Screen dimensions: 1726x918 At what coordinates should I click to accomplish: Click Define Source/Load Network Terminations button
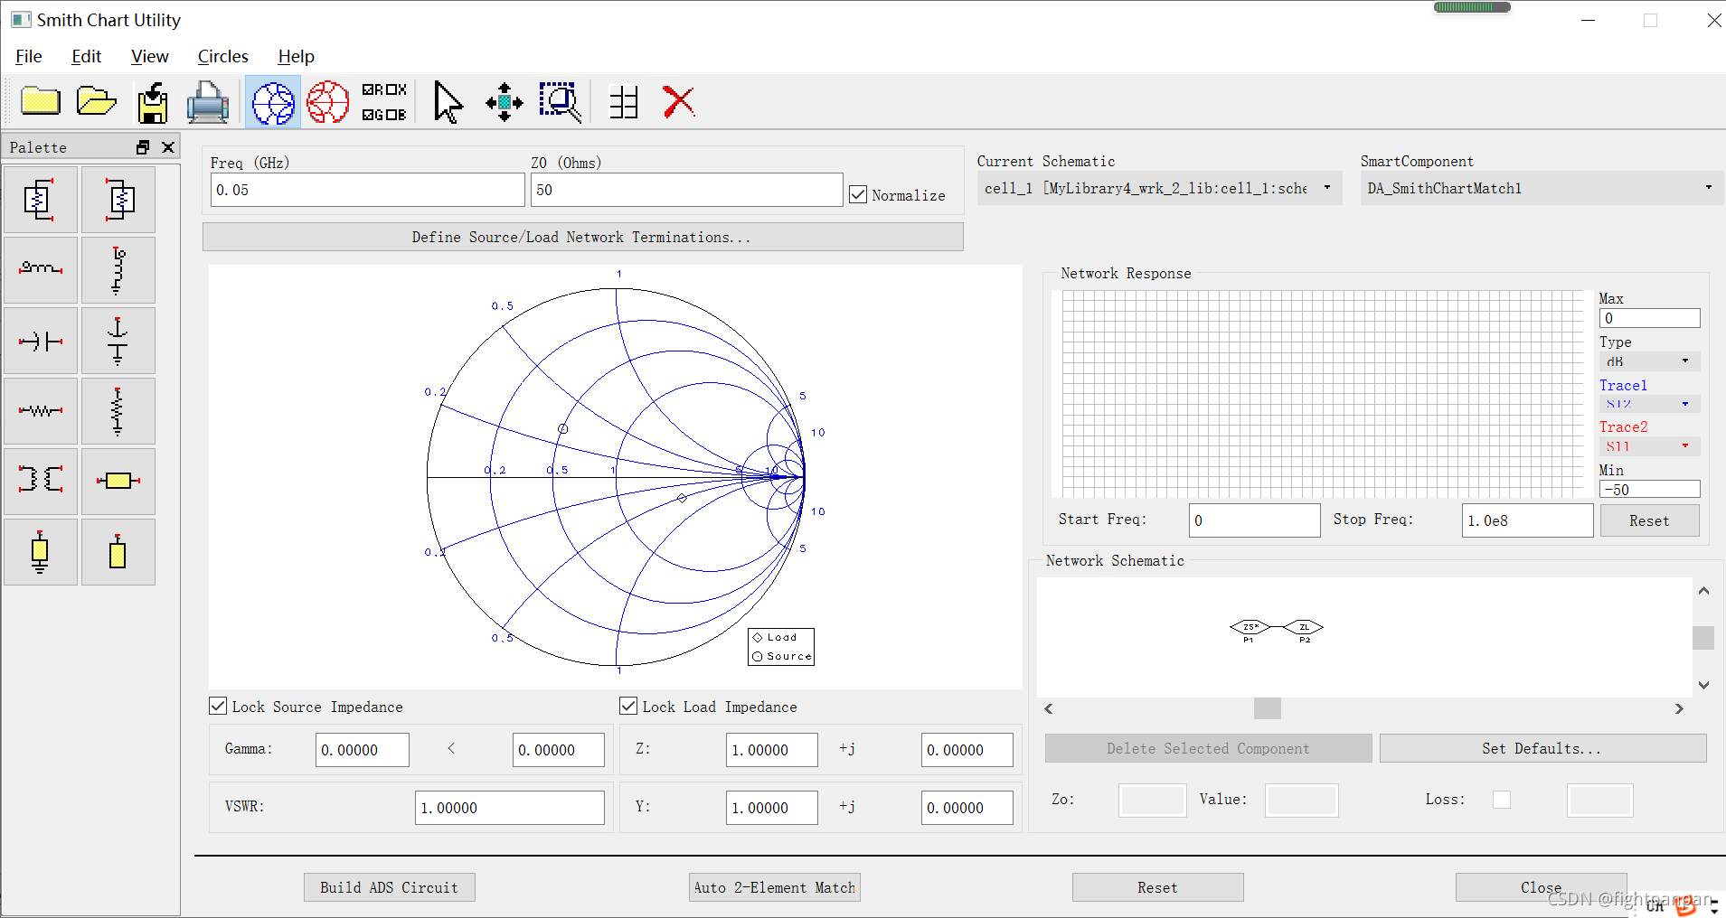(x=582, y=237)
